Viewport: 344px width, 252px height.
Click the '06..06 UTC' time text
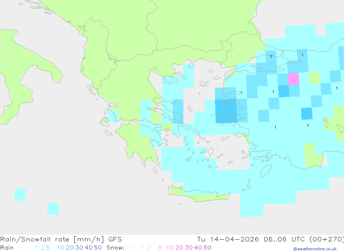click(284, 239)
